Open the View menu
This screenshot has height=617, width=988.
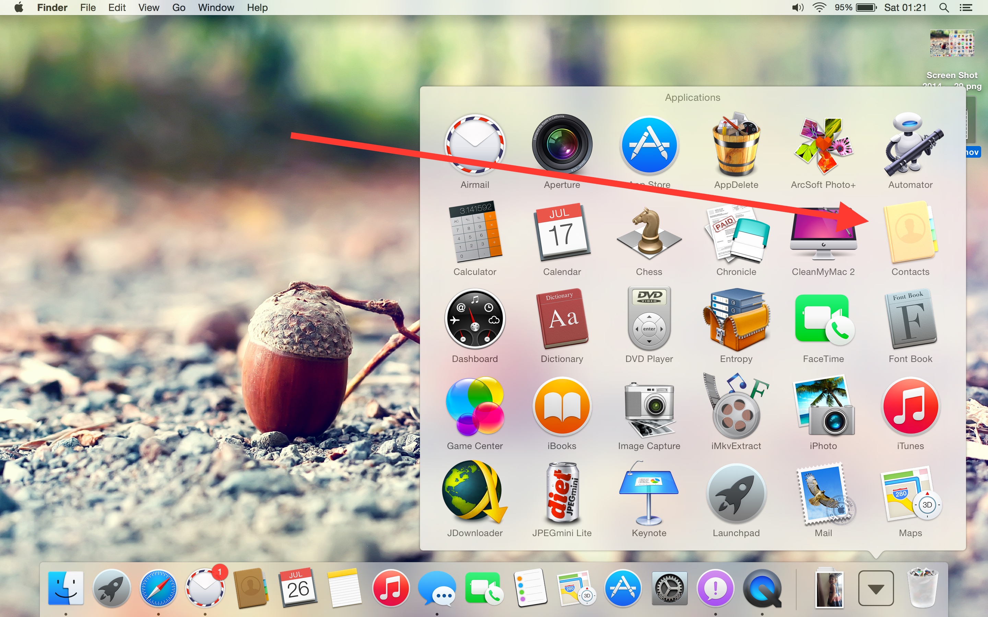pos(149,7)
